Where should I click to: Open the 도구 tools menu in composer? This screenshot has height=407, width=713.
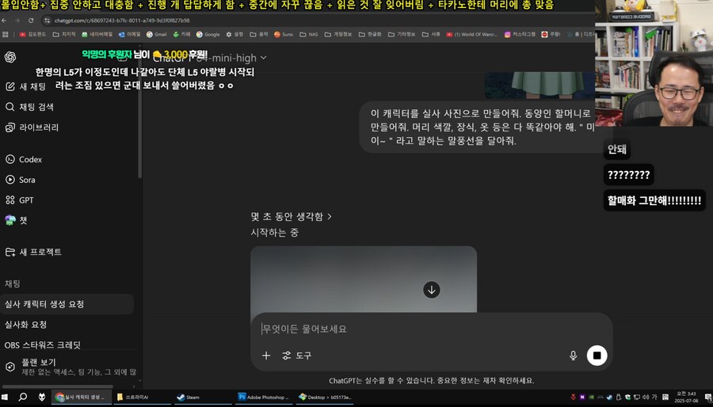coord(297,356)
